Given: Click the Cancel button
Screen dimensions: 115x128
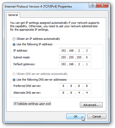Looking at the screenshot, I should [97, 116].
